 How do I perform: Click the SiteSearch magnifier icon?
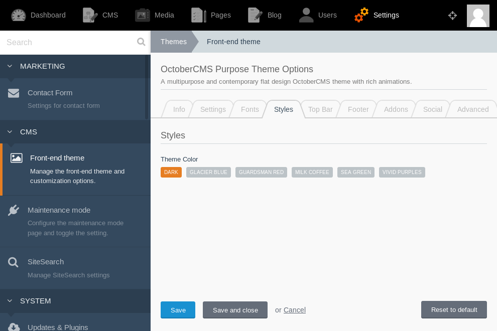tap(13, 262)
